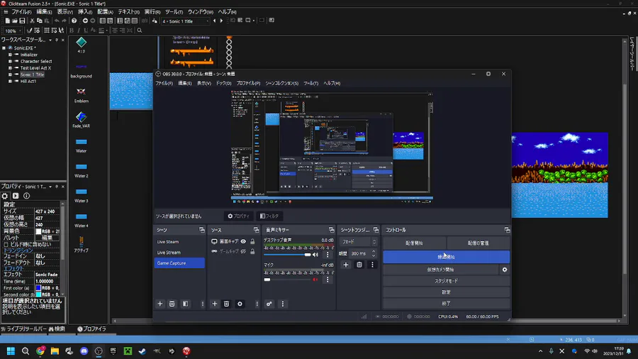638x359 pixels.
Task: Mute the desktop audio speaker icon
Action: click(x=315, y=255)
